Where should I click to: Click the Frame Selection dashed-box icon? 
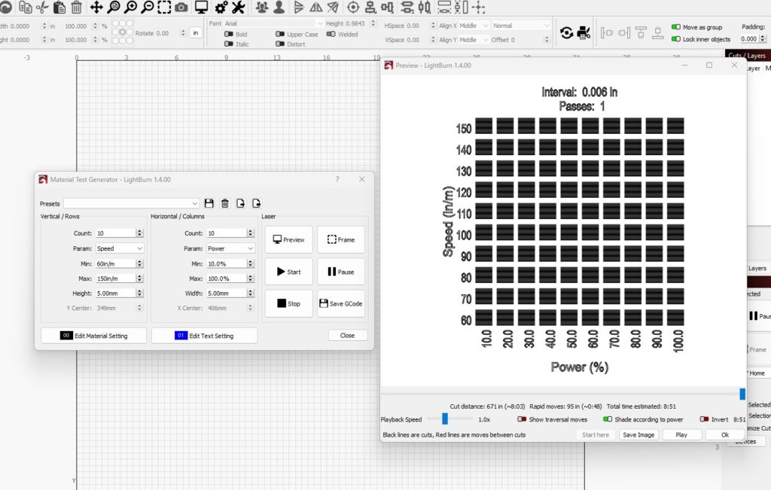point(164,7)
